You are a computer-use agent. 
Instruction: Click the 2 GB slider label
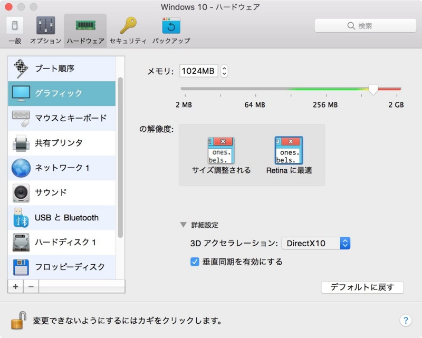point(396,105)
